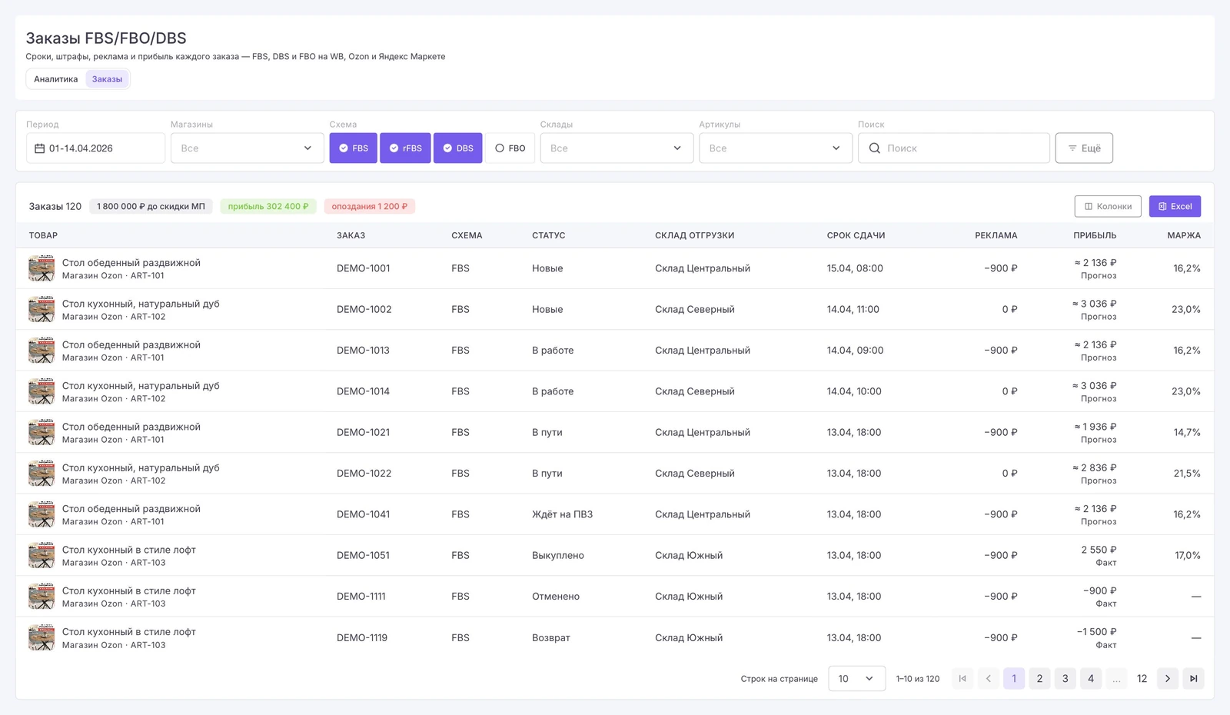Click order number DEMO-1013
The image size is (1230, 715).
[x=363, y=351]
